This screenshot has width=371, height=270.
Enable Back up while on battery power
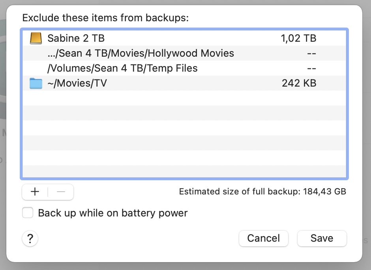point(28,213)
